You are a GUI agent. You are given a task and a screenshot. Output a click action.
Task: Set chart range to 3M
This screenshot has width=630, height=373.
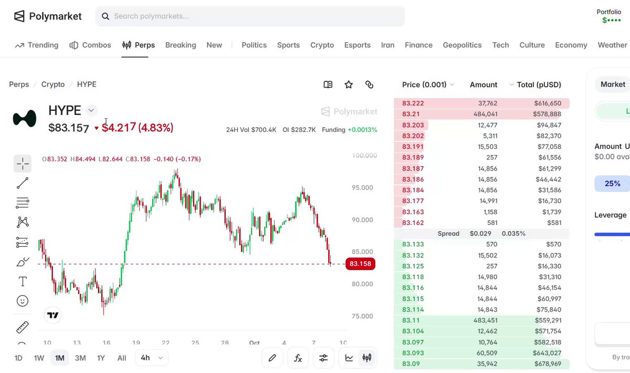80,358
